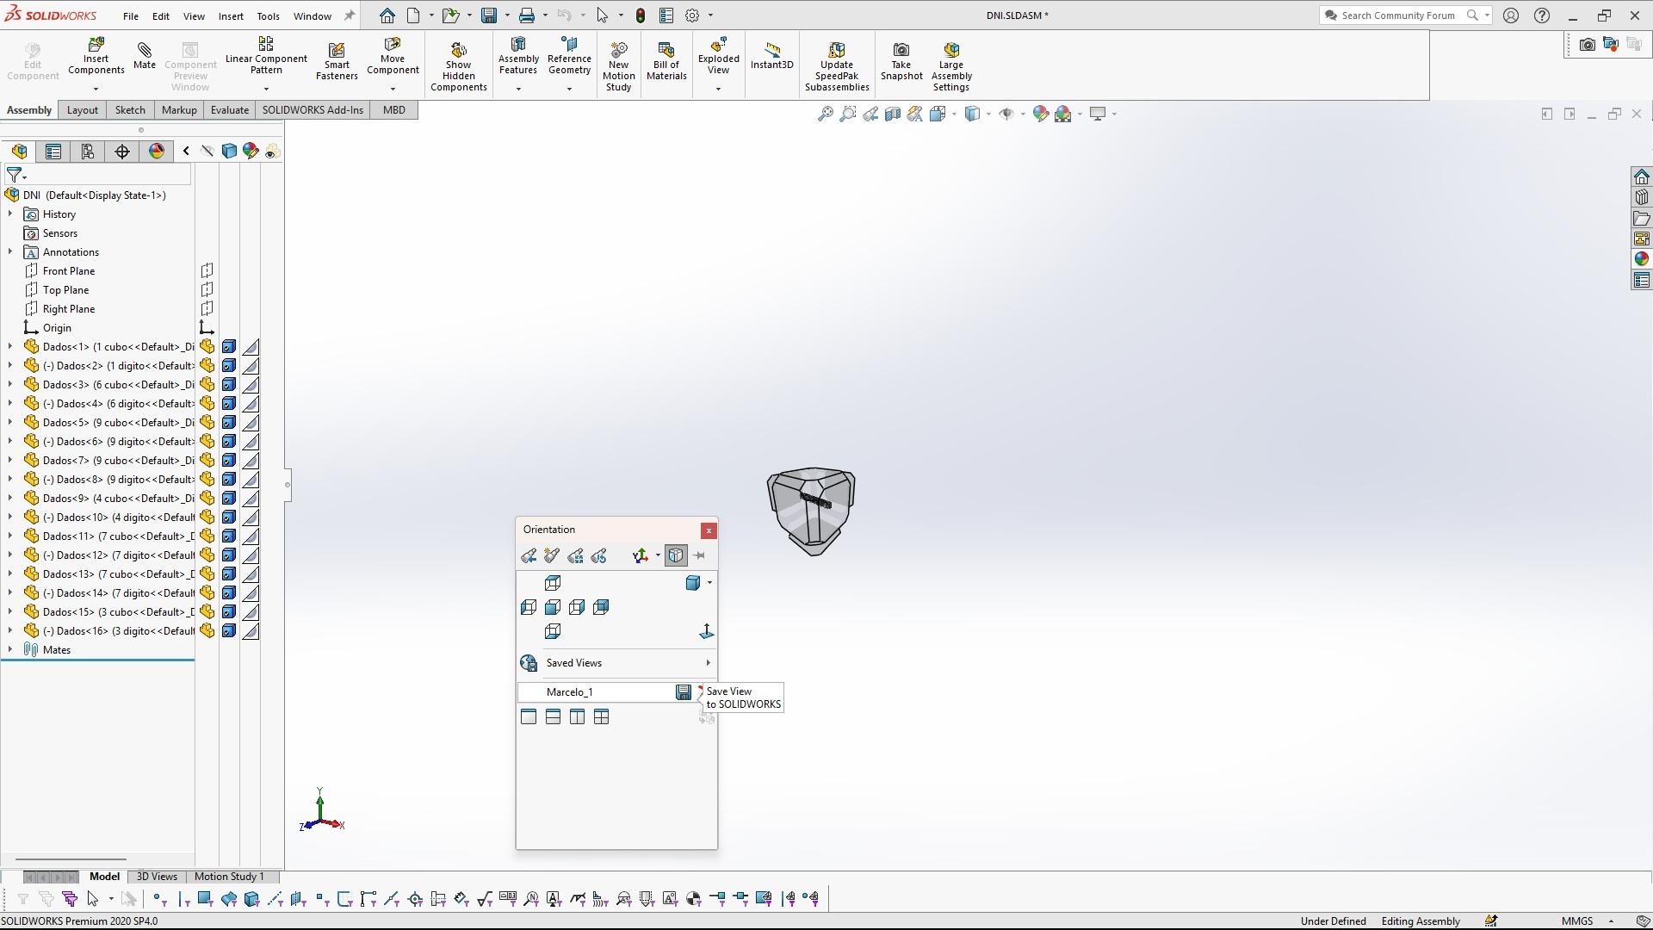Click the Normal To view icon

click(707, 632)
